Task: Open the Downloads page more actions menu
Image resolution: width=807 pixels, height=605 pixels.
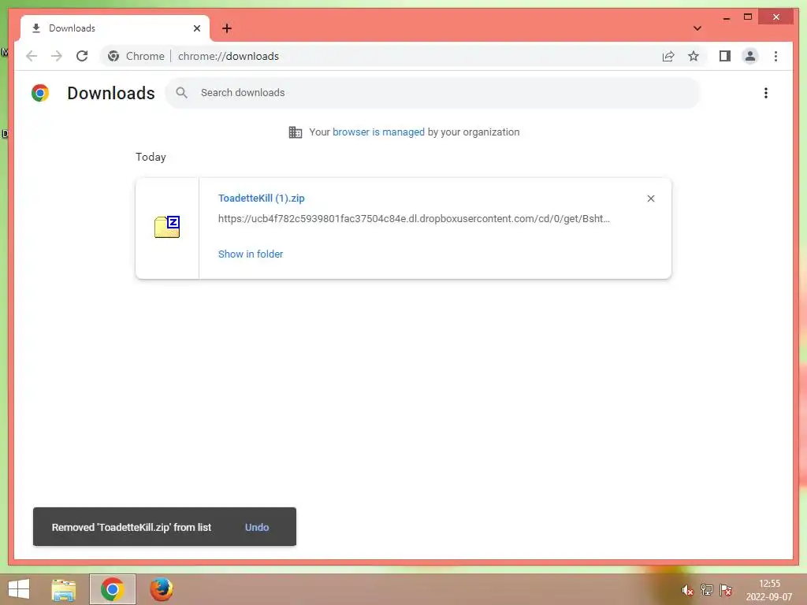Action: tap(766, 93)
